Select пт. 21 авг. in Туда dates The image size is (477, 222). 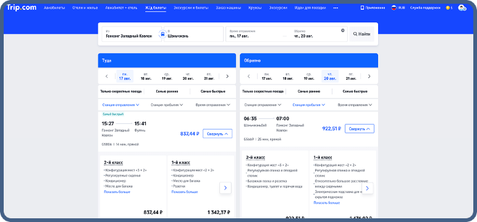(x=209, y=76)
